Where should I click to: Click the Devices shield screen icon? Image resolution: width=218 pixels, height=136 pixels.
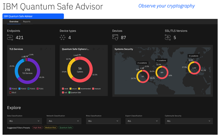point(115,37)
